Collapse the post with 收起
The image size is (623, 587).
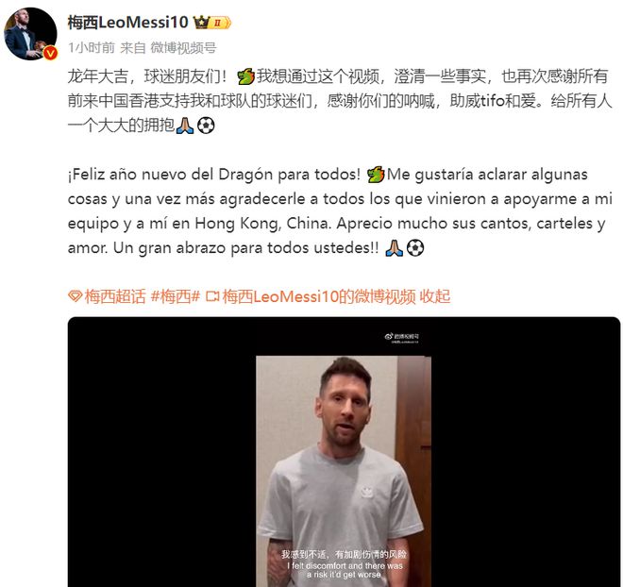(435, 296)
